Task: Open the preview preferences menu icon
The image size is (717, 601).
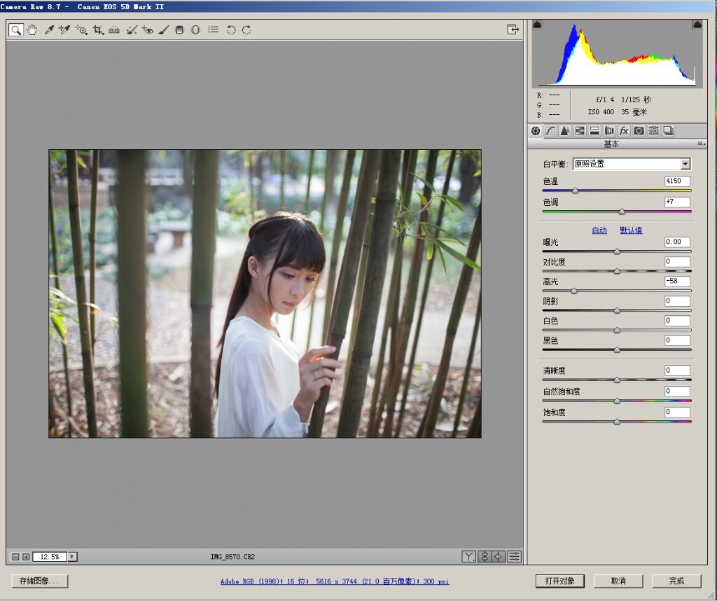Action: [515, 556]
